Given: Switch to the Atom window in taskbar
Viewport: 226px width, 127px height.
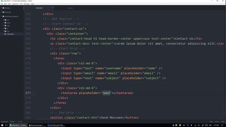Looking at the screenshot, I should click(18, 125).
